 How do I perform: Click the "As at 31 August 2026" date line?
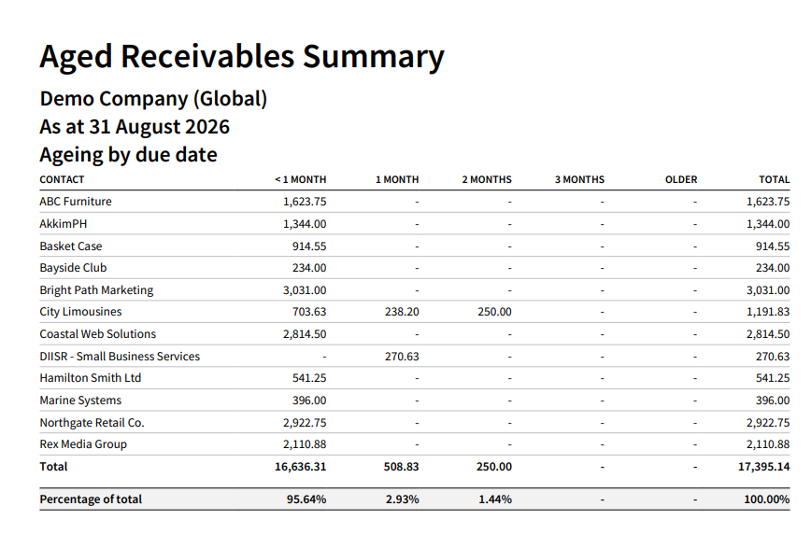(135, 127)
